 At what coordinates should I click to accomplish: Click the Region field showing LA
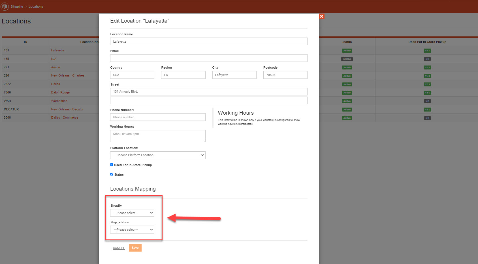tap(183, 75)
